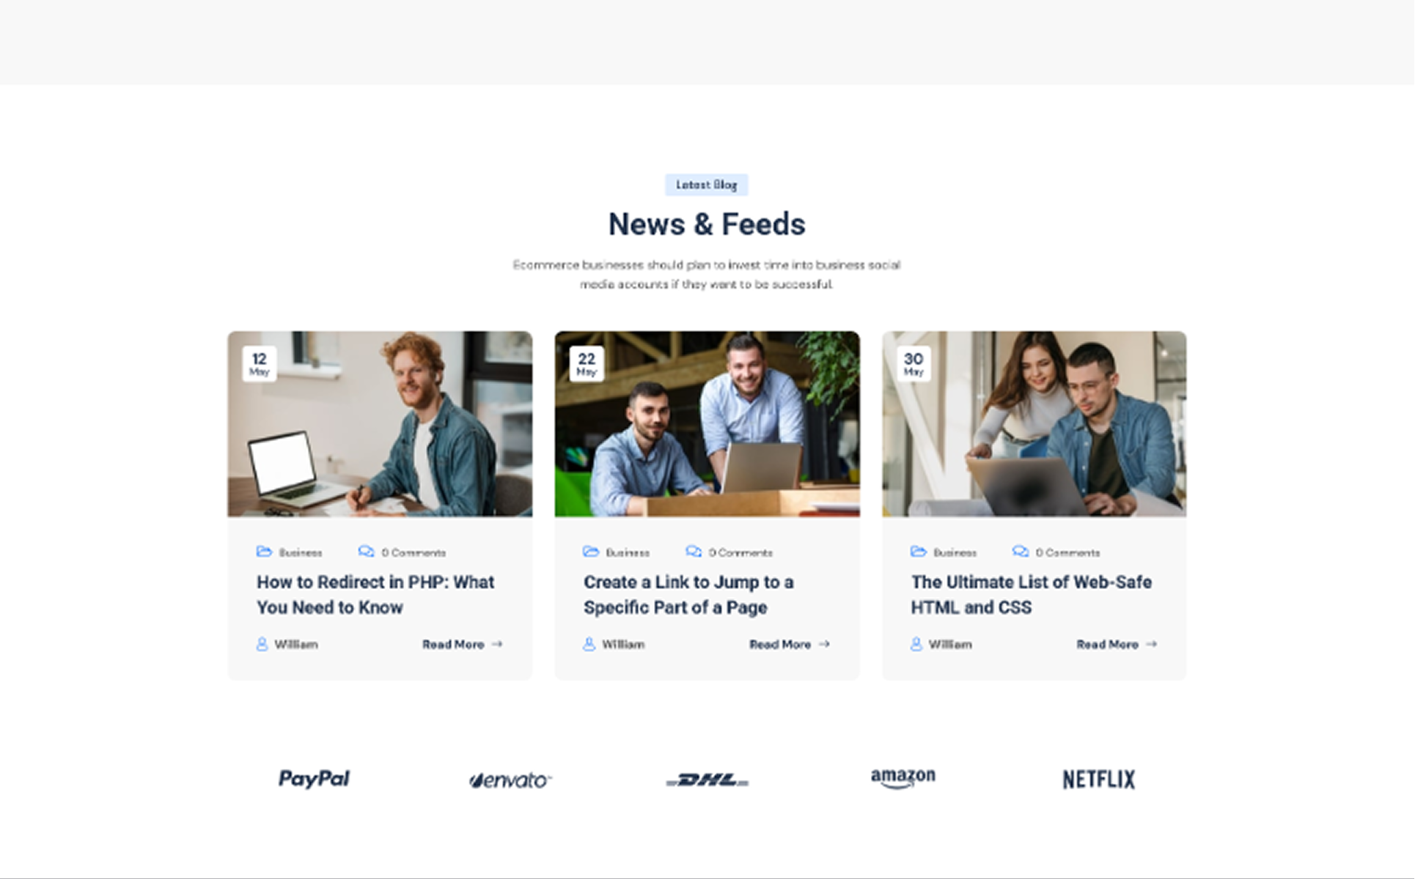This screenshot has height=879, width=1415.
Task: Open 'The Ultimate List of Web-Safe' article title
Action: click(1031, 595)
